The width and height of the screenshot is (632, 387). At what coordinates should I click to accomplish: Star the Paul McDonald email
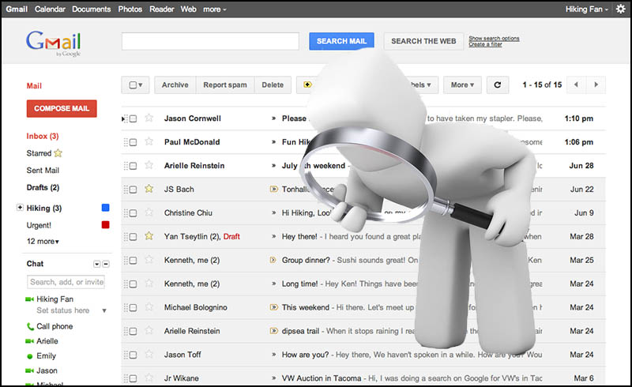[x=149, y=141]
